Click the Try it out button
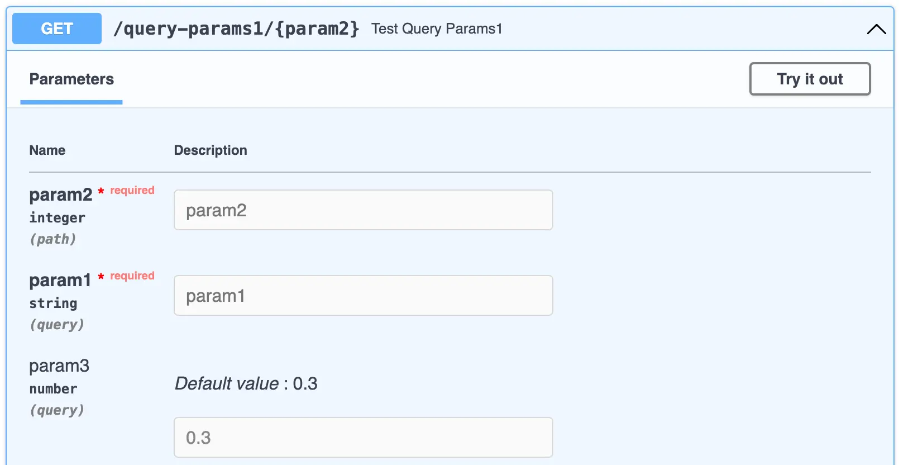The width and height of the screenshot is (899, 465). [x=810, y=79]
